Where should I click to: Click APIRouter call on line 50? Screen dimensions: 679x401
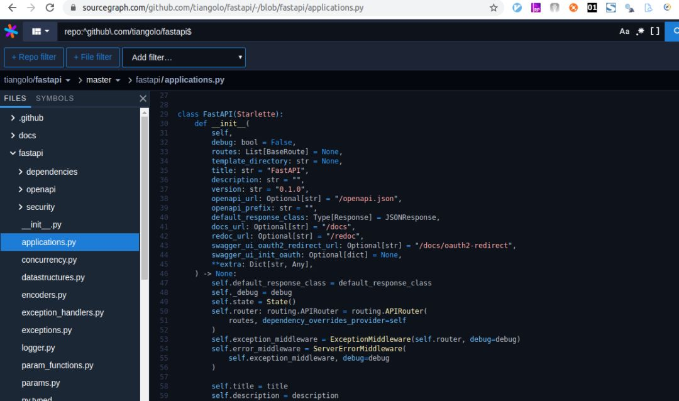point(404,311)
